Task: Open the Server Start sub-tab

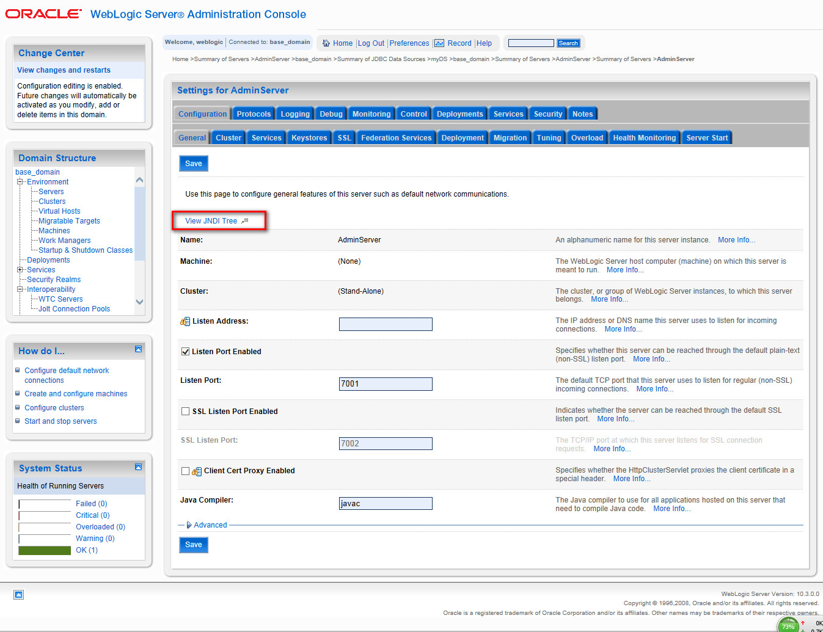Action: (x=707, y=138)
